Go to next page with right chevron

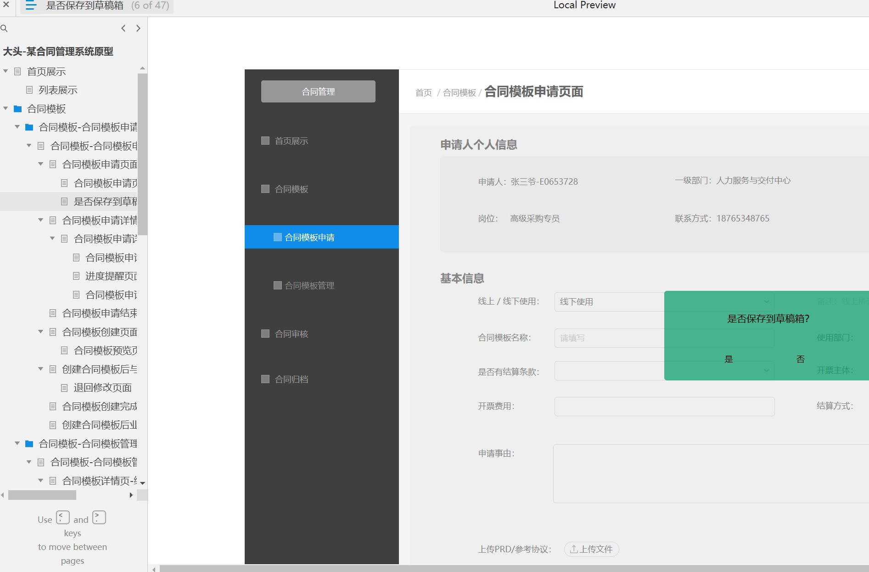(138, 28)
